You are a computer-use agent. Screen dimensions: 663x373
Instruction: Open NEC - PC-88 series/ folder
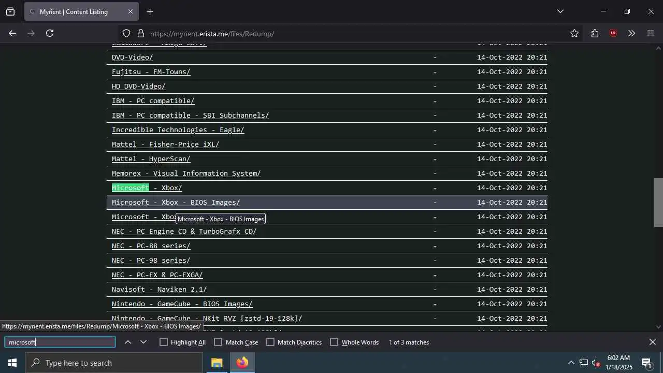pos(151,246)
